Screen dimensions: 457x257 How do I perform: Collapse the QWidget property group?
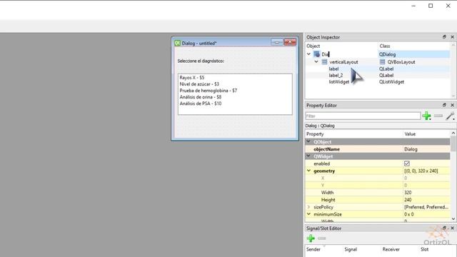coord(308,156)
